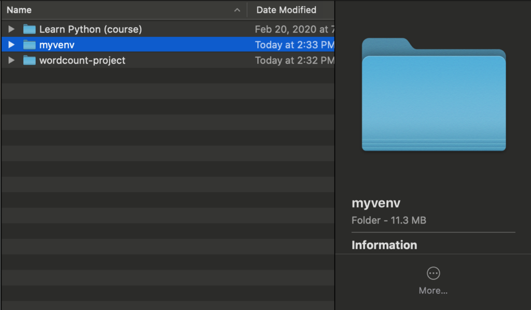Click the Information section heading
This screenshot has height=310, width=531.
[x=384, y=245]
